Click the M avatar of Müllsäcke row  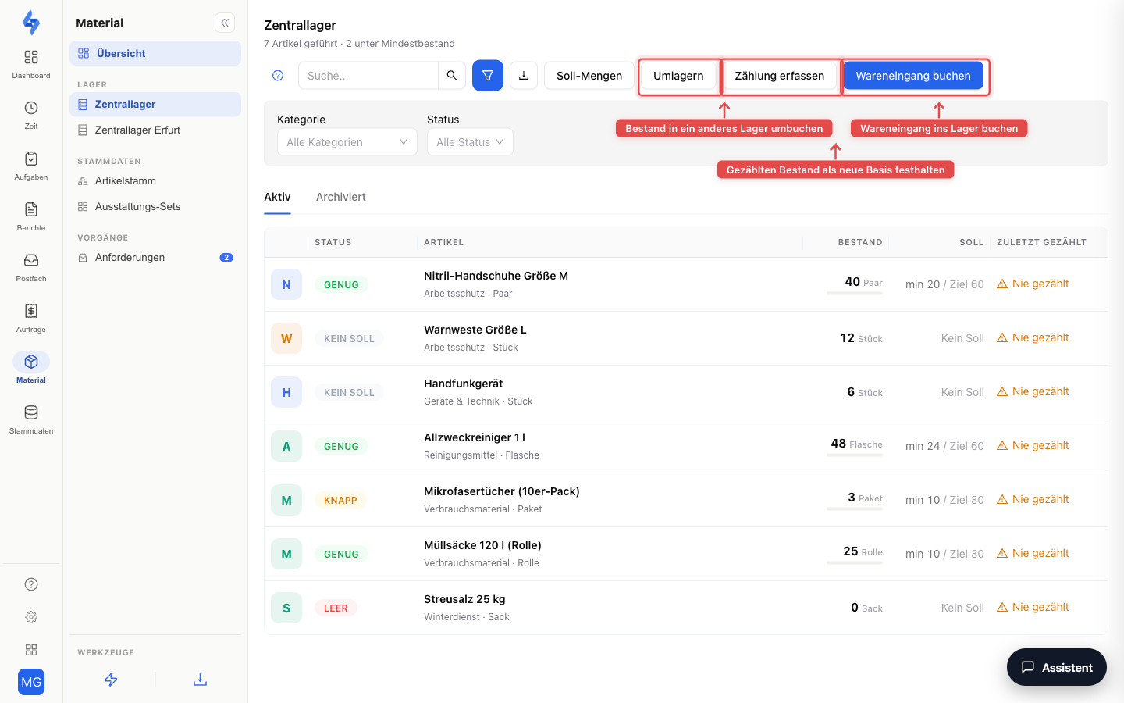(x=286, y=554)
